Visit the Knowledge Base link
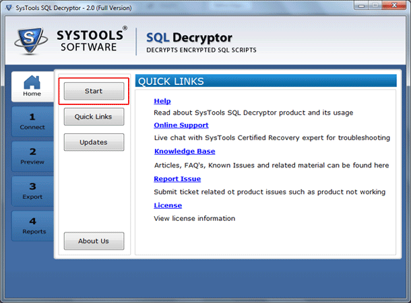Viewport: 411px width, 303px height. coord(185,151)
